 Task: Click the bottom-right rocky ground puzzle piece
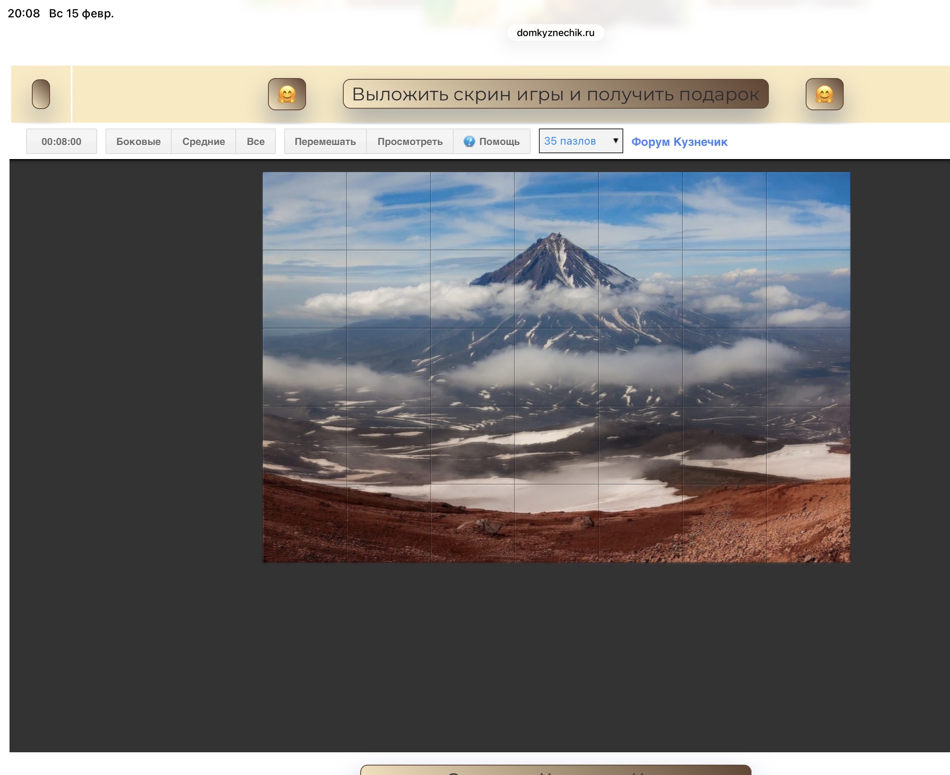(x=808, y=523)
